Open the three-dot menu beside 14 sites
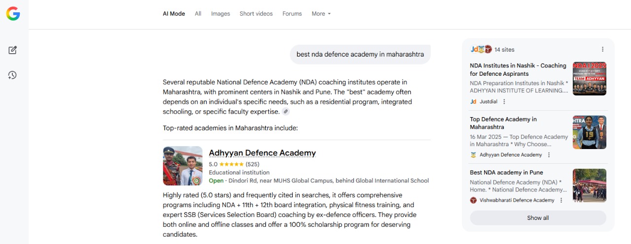The image size is (631, 244). [602, 49]
